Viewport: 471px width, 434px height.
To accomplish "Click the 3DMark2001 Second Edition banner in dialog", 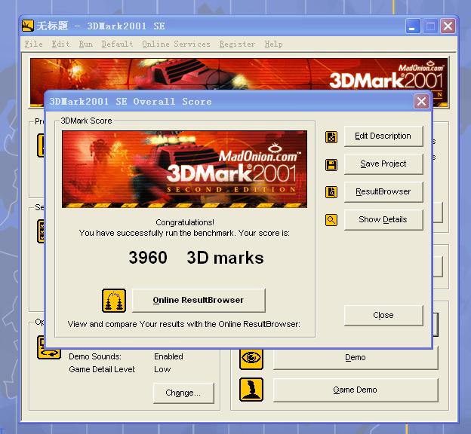I will 184,169.
